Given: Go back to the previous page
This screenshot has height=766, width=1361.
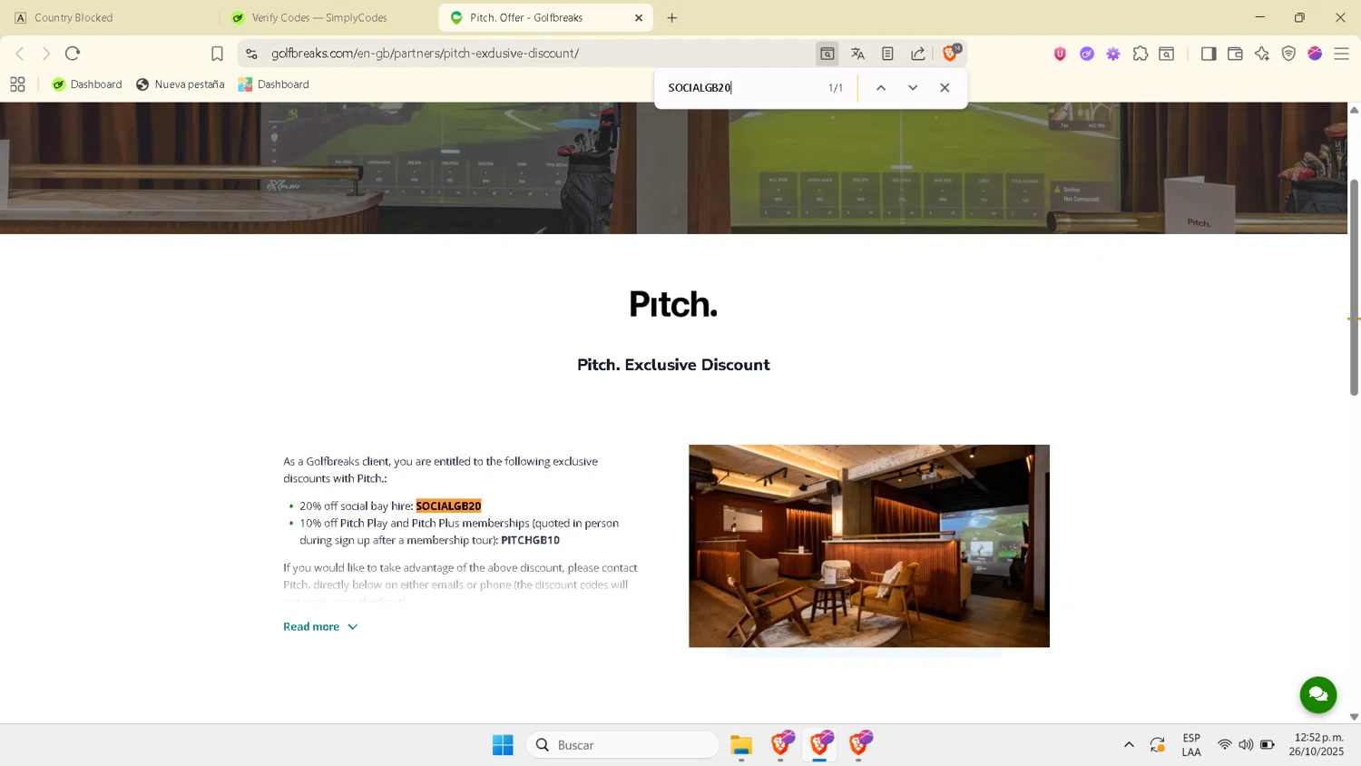Looking at the screenshot, I should pos(20,54).
